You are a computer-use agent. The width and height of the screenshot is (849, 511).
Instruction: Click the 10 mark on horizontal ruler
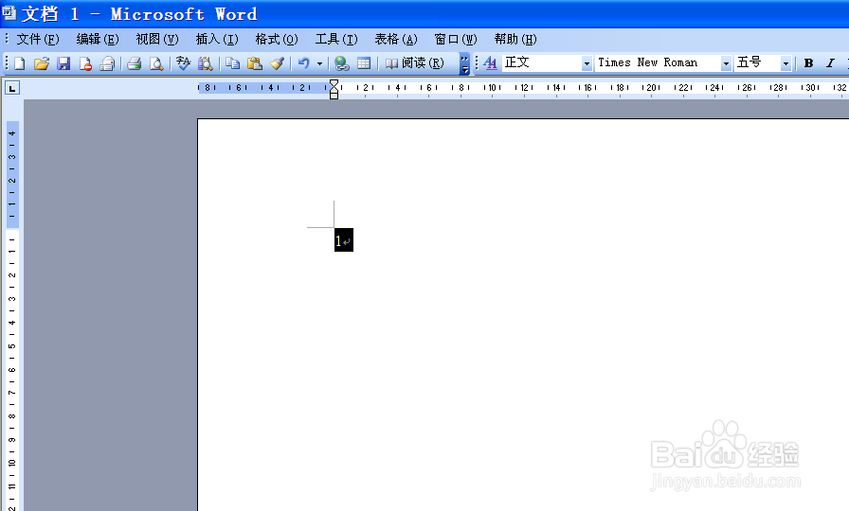pos(492,88)
